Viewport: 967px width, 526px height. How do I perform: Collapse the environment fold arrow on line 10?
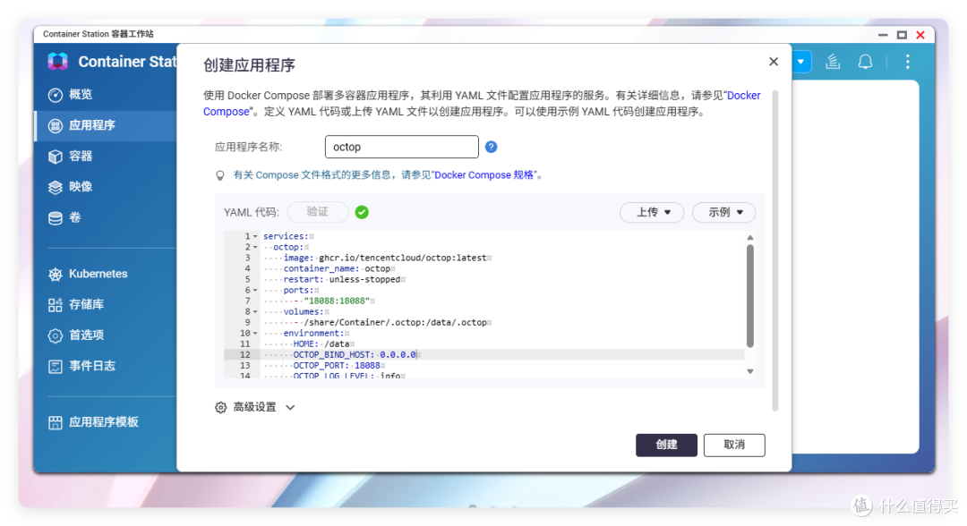coord(255,333)
